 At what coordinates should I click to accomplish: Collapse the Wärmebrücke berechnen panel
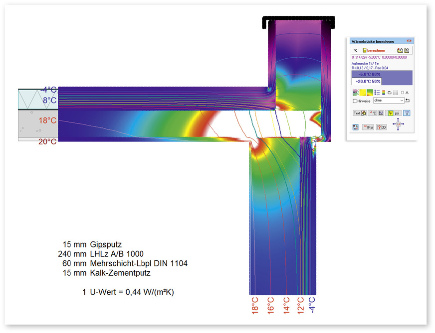click(409, 41)
